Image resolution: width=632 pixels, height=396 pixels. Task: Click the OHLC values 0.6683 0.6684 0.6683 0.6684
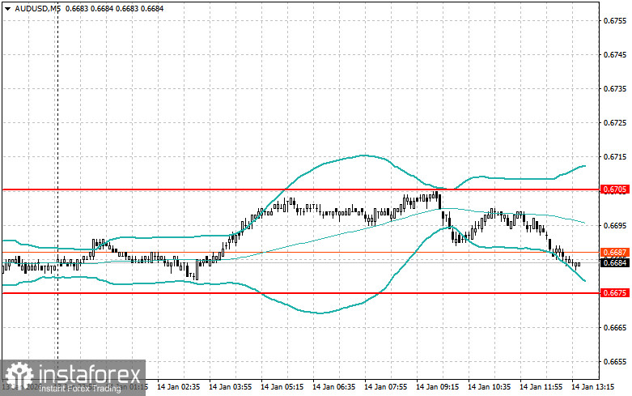(114, 8)
